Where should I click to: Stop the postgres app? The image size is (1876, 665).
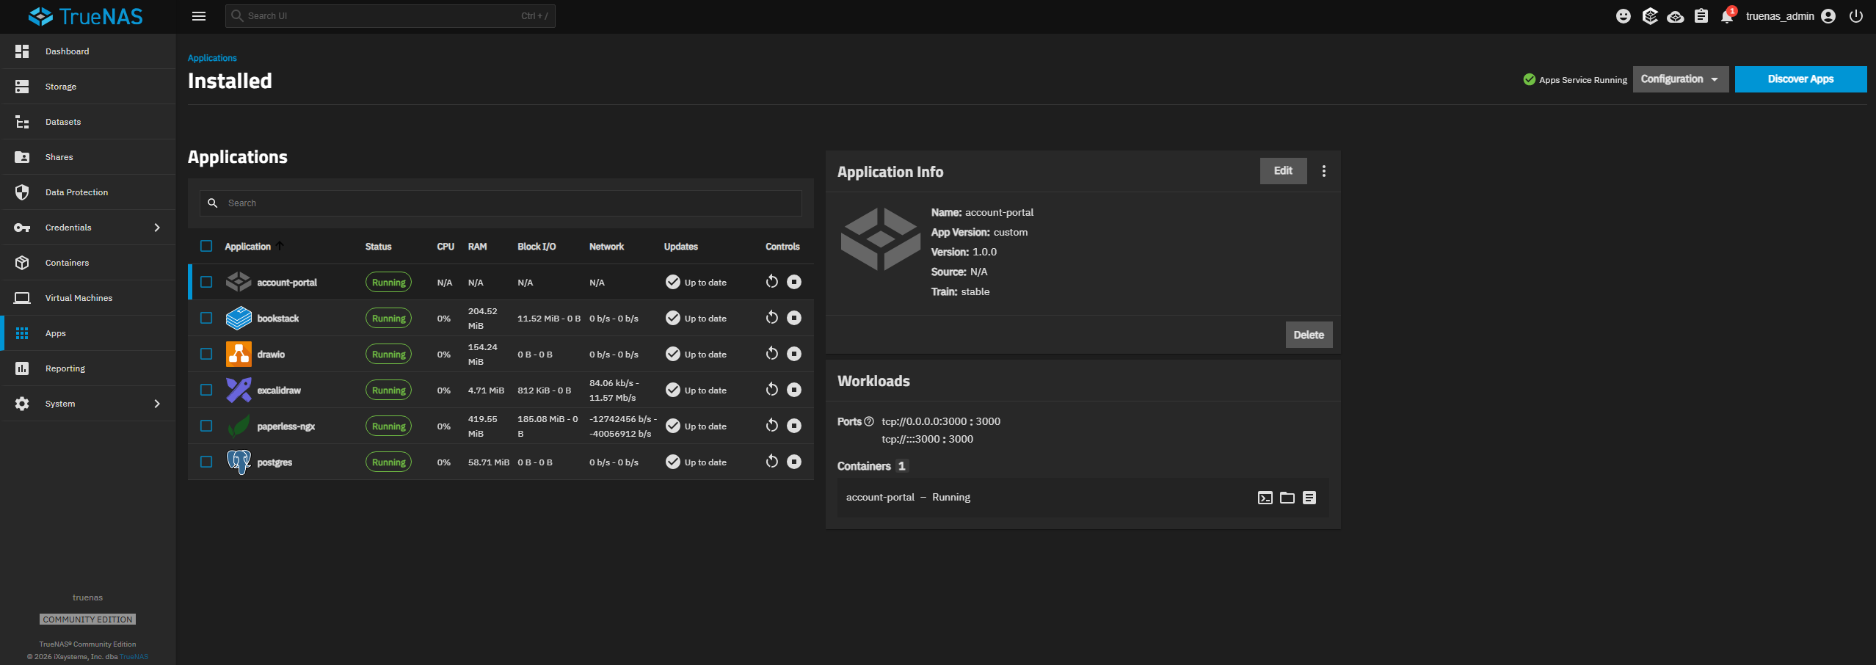pos(794,462)
